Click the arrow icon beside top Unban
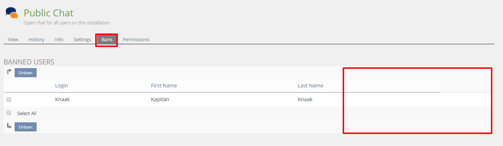The width and height of the screenshot is (503, 146). pyautogui.click(x=9, y=72)
